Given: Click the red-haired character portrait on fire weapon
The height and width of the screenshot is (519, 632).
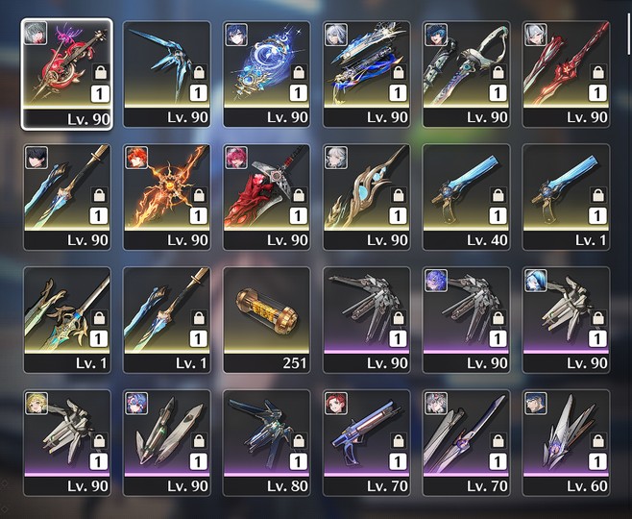Looking at the screenshot, I should point(136,158).
